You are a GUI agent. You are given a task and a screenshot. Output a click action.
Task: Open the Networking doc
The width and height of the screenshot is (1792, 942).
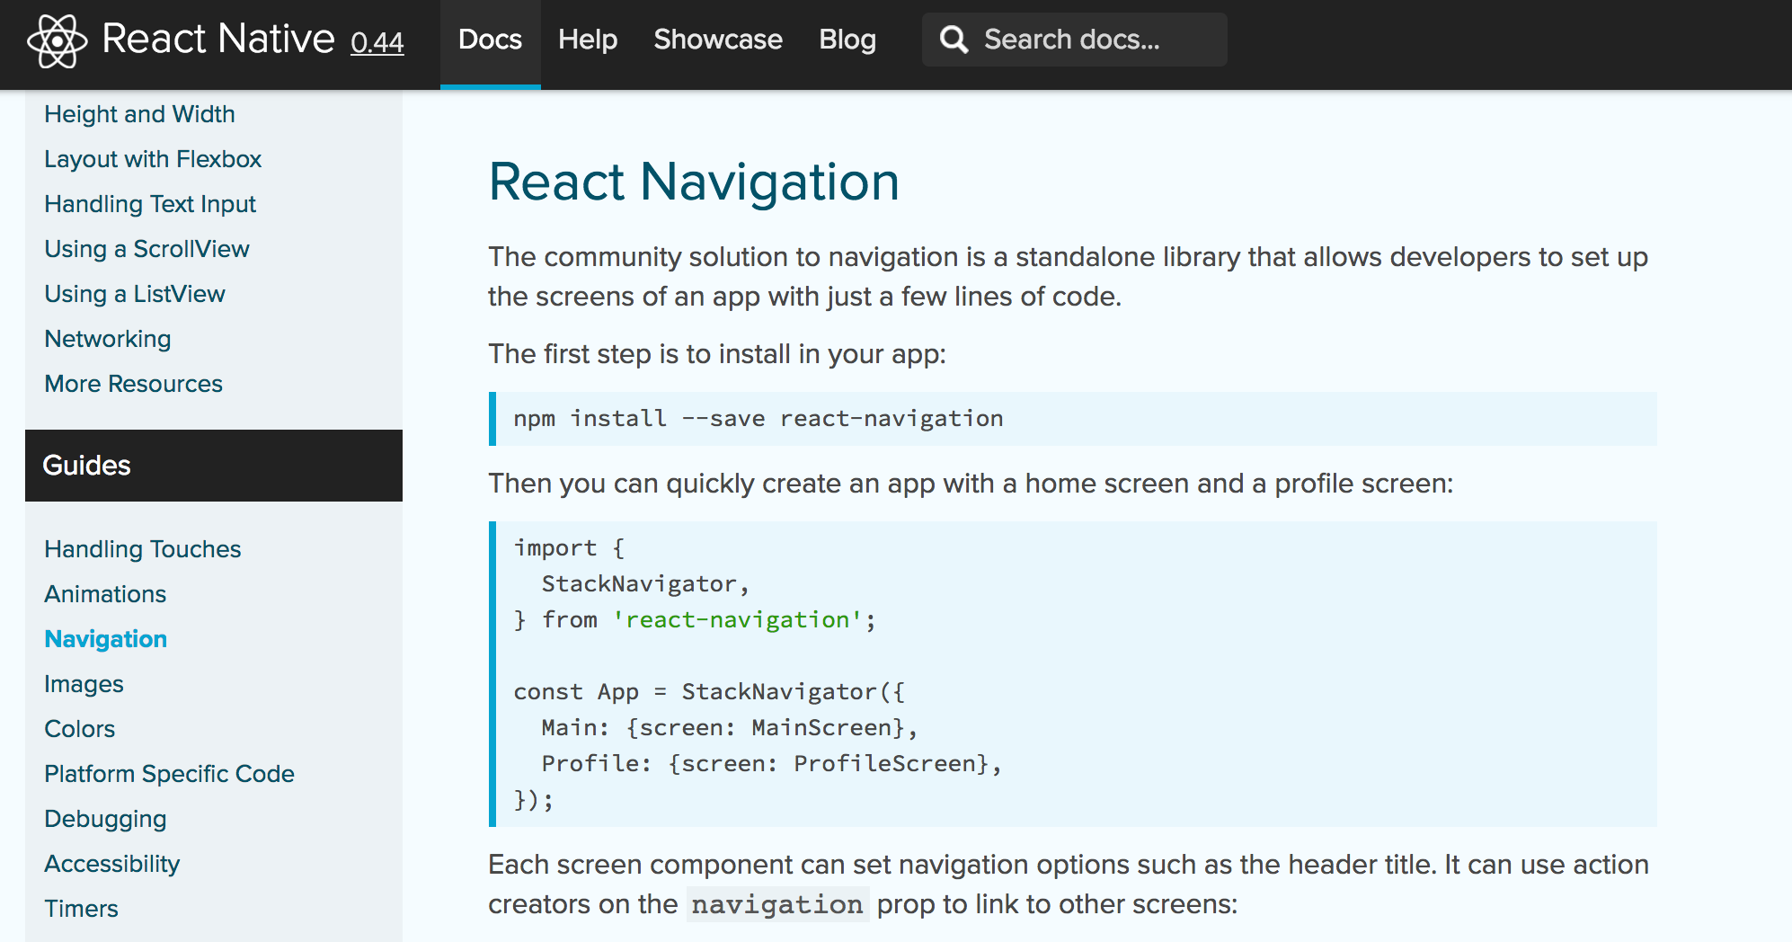[x=108, y=339]
